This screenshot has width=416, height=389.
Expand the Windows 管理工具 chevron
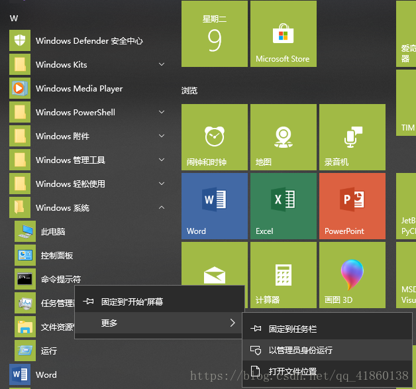click(162, 160)
